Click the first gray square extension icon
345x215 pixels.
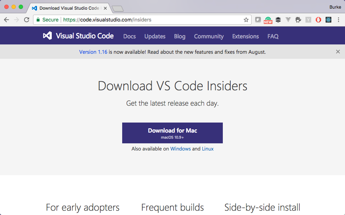258,20
